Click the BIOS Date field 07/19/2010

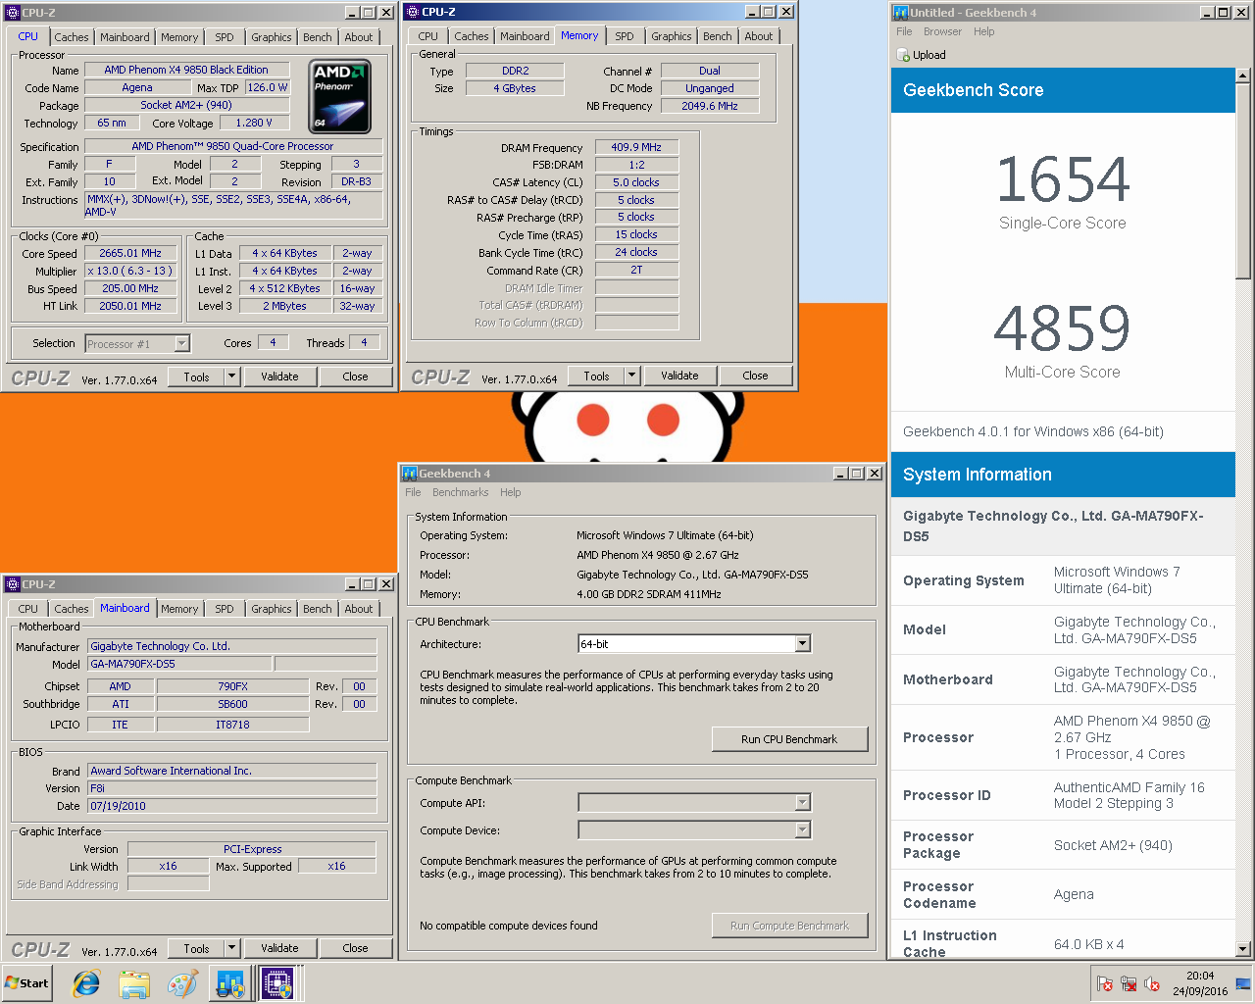pos(232,806)
